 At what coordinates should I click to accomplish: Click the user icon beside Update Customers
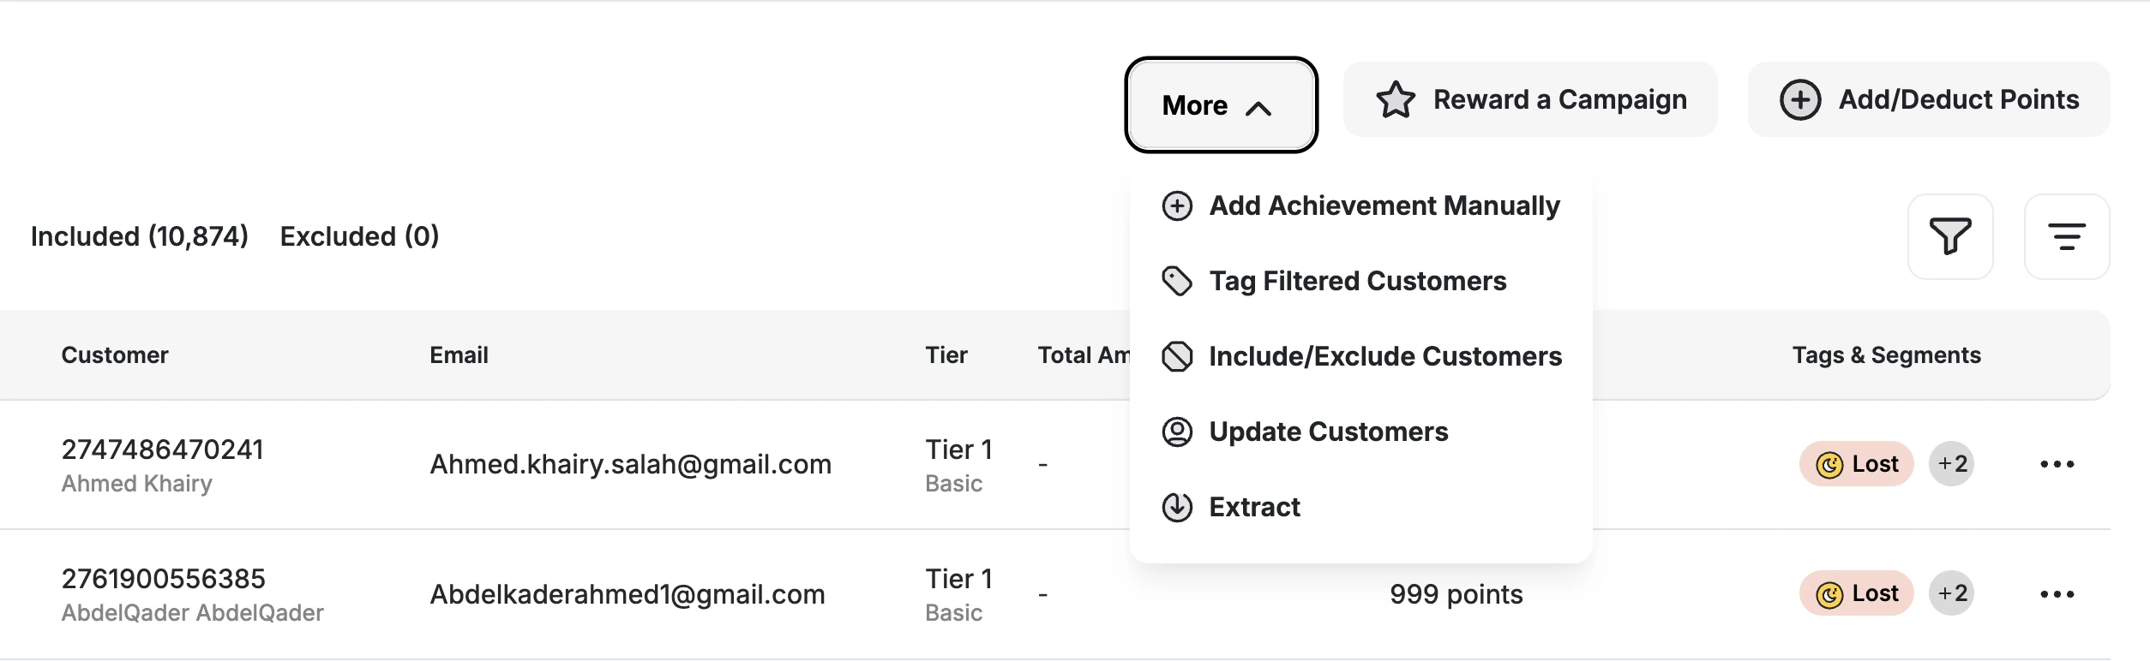tap(1176, 432)
